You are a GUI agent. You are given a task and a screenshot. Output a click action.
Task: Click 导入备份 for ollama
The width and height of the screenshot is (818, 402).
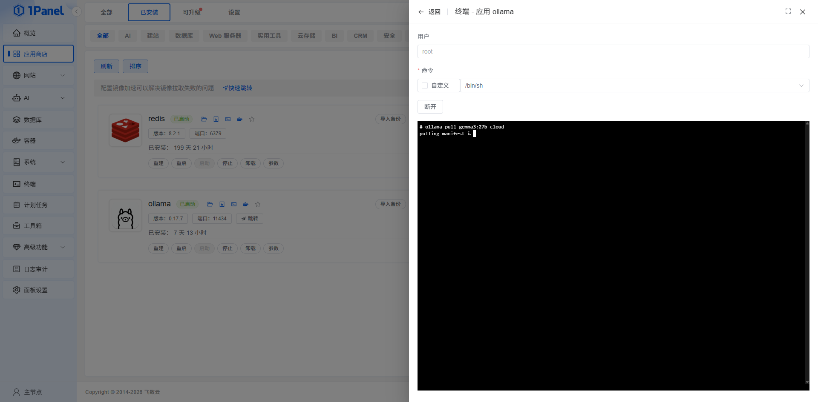390,204
